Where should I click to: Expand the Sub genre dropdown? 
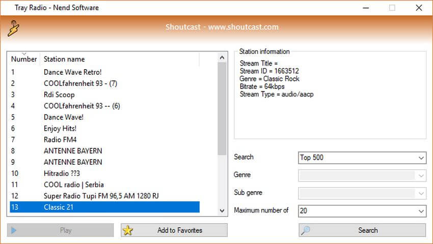(362, 193)
